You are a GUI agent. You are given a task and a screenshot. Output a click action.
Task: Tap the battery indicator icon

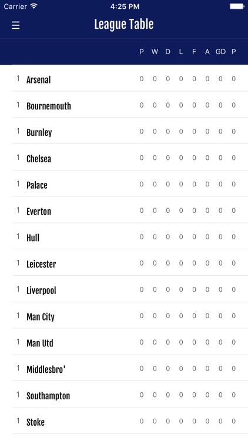point(237,6)
